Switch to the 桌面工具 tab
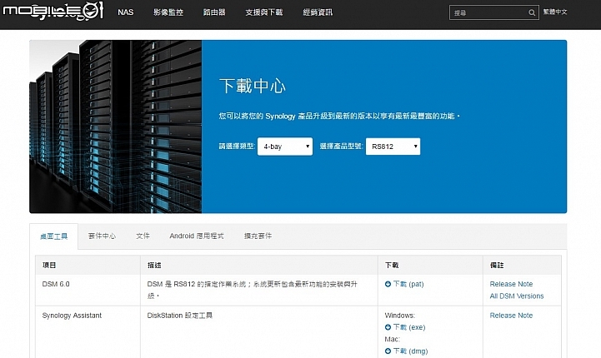The width and height of the screenshot is (601, 358). coord(53,236)
